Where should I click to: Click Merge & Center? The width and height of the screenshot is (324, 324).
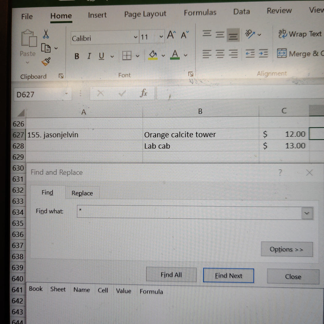300,54
